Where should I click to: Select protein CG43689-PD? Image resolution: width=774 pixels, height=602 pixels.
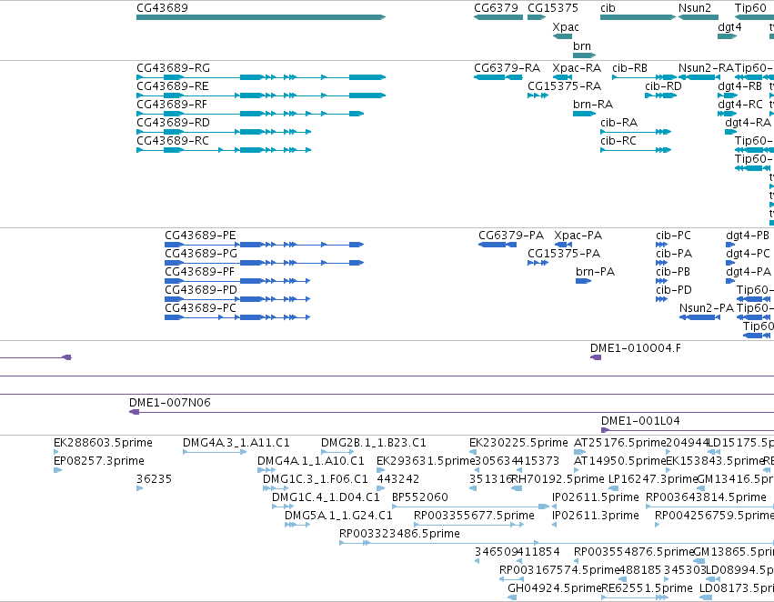point(237,299)
